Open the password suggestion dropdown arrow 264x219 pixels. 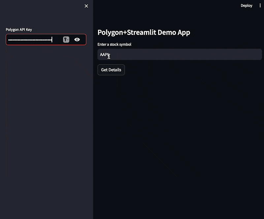(68, 40)
